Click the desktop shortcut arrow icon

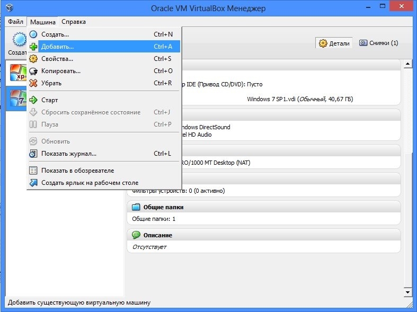[x=33, y=183]
